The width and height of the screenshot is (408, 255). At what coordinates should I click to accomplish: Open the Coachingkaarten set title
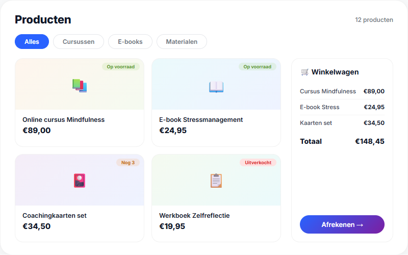coord(55,216)
